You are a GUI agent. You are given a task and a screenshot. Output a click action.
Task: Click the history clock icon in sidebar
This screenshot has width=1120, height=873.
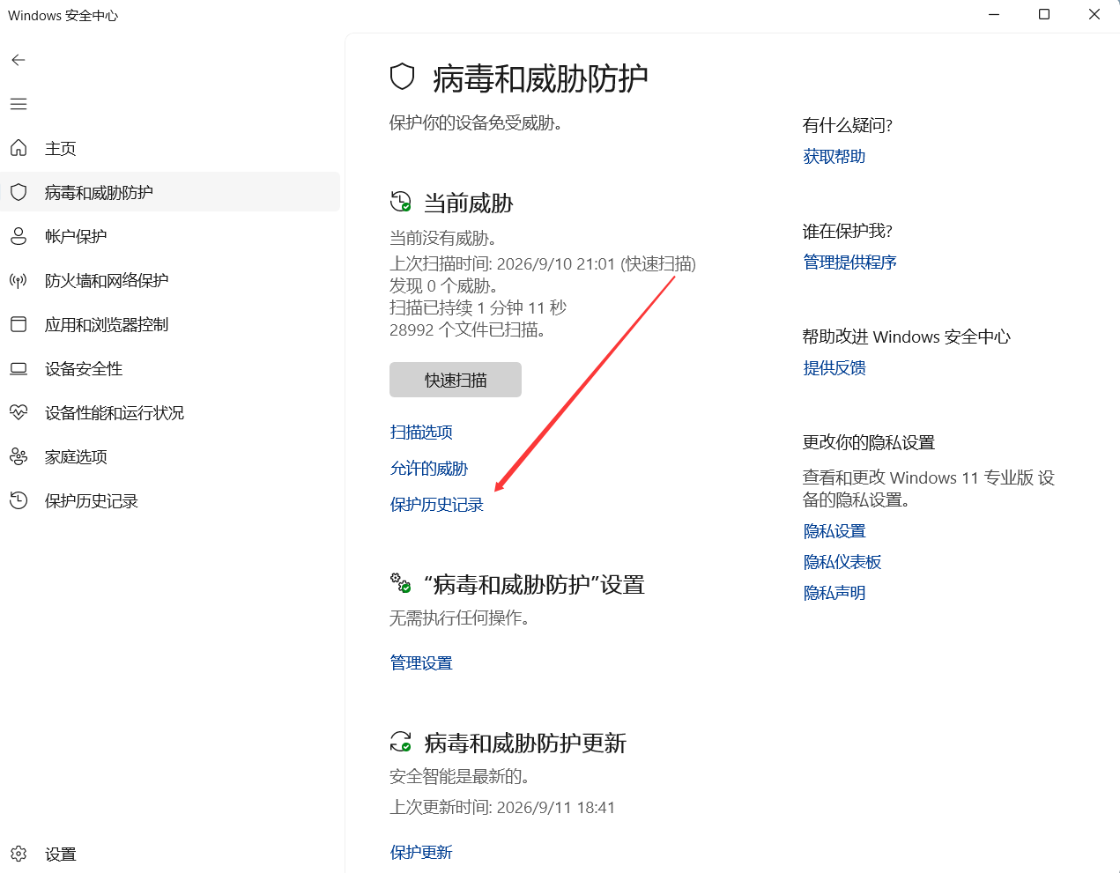pos(19,500)
